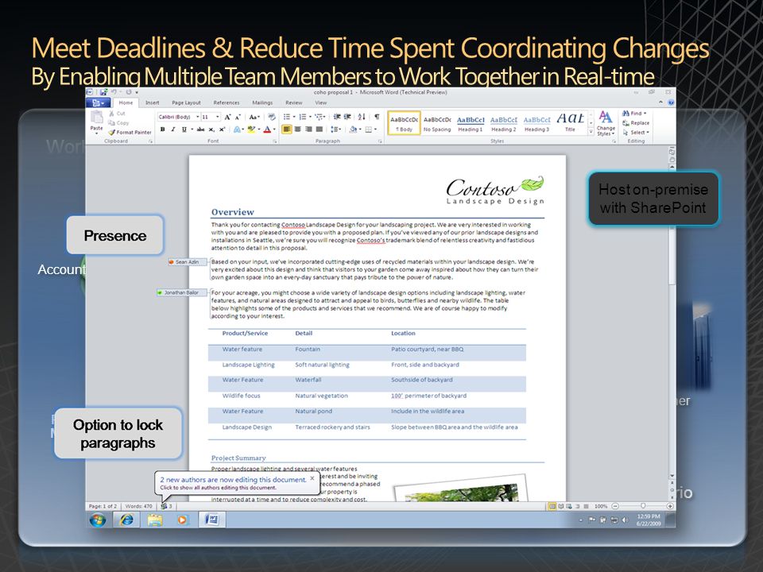
Task: Open the Change Styles dropdown
Action: tap(606, 124)
